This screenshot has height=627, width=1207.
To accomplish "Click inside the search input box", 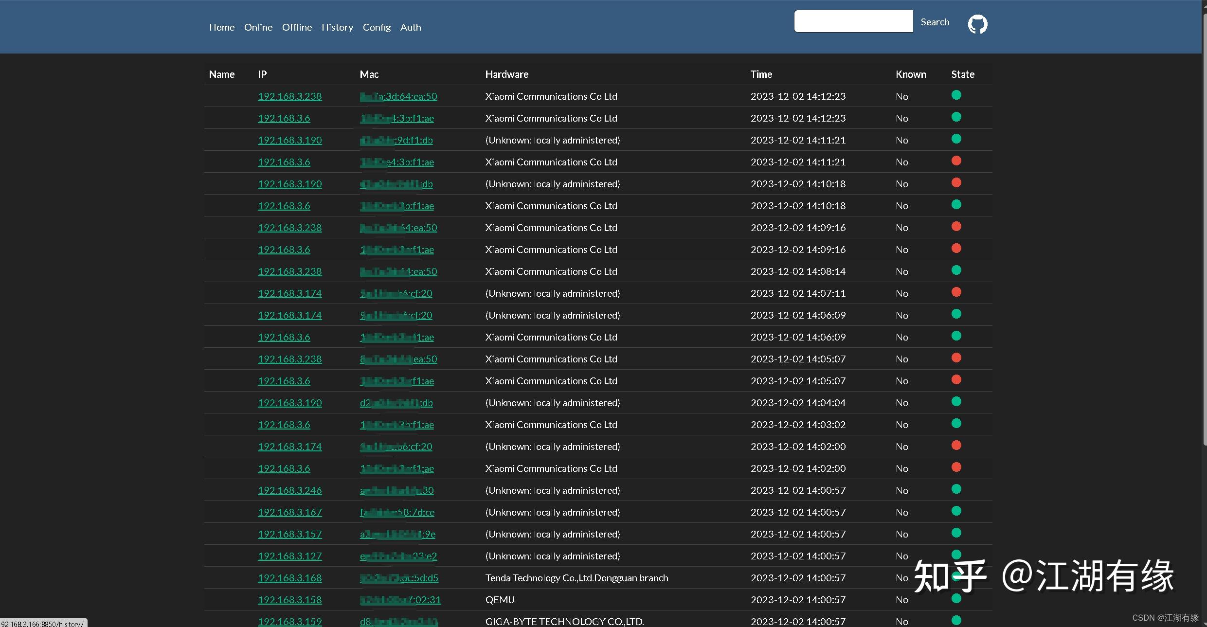I will pyautogui.click(x=853, y=21).
